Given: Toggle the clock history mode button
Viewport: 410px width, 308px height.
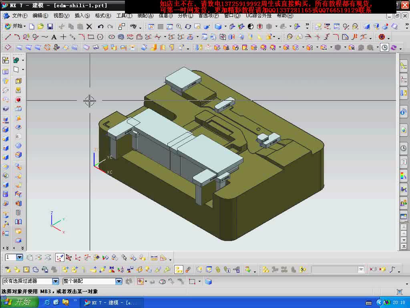Looking at the screenshot, I should 384,48.
